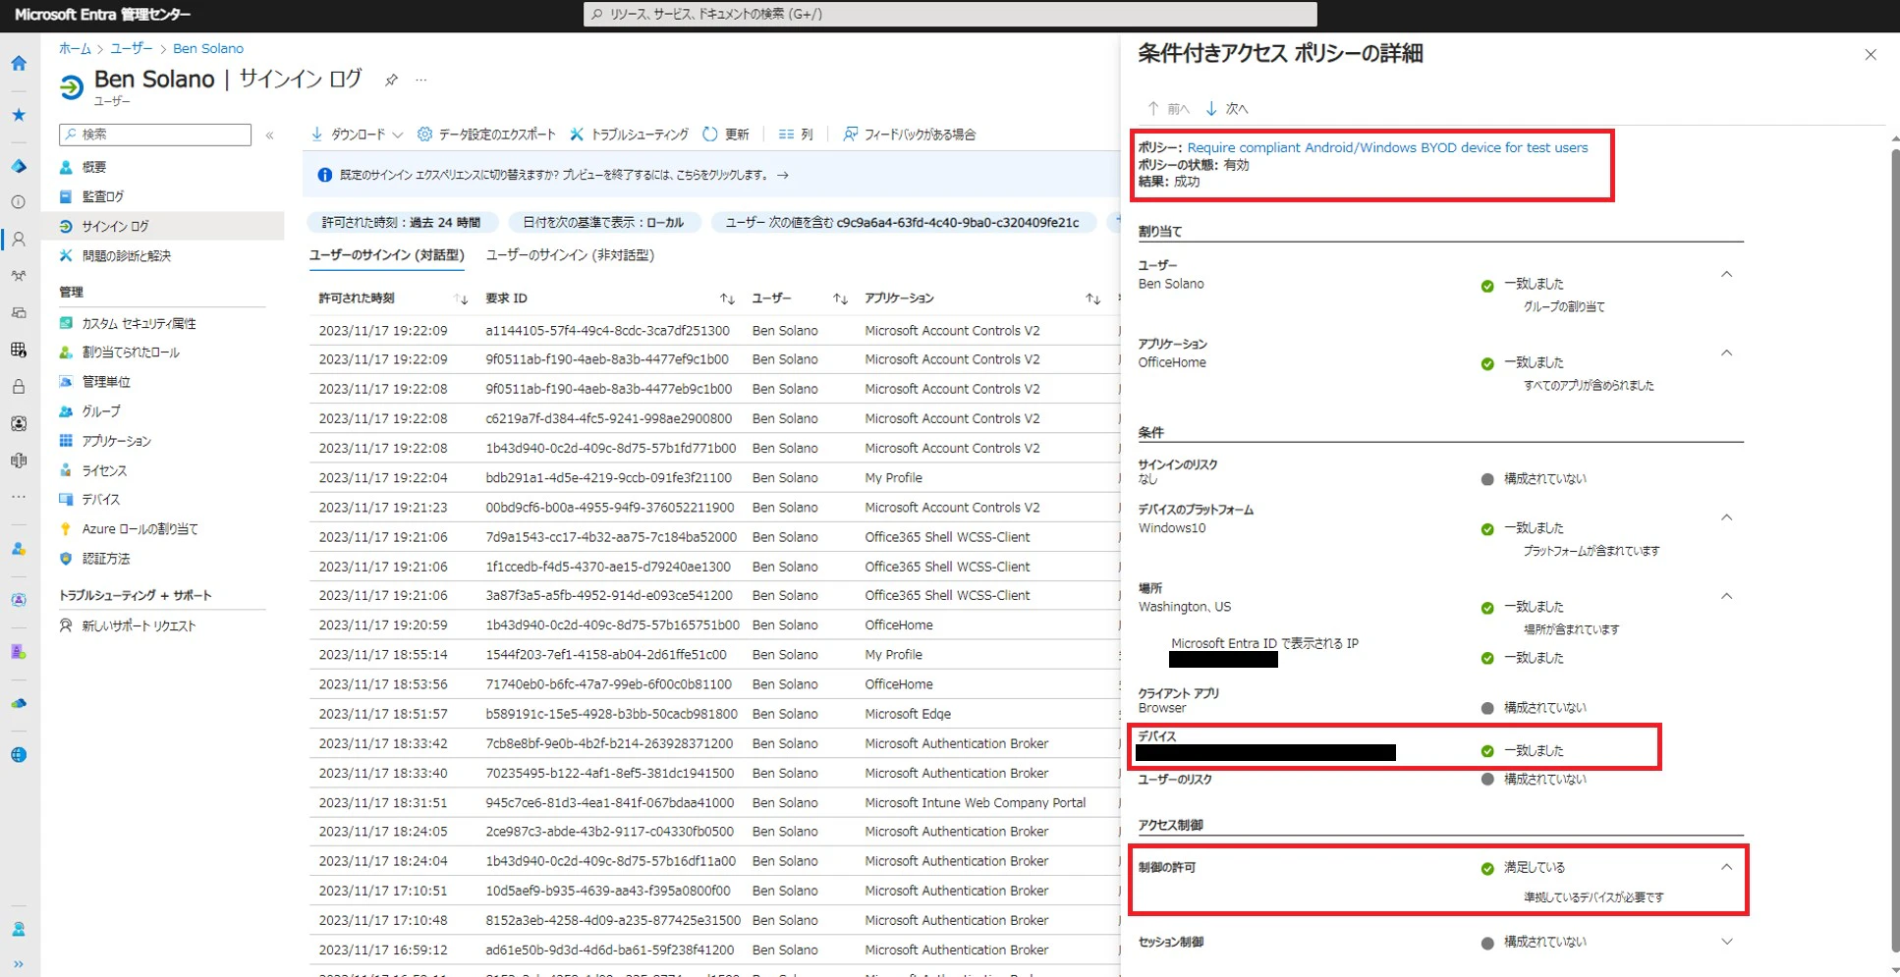
Task: Open request 7d9a1543 Office365 Shell row
Action: (714, 537)
